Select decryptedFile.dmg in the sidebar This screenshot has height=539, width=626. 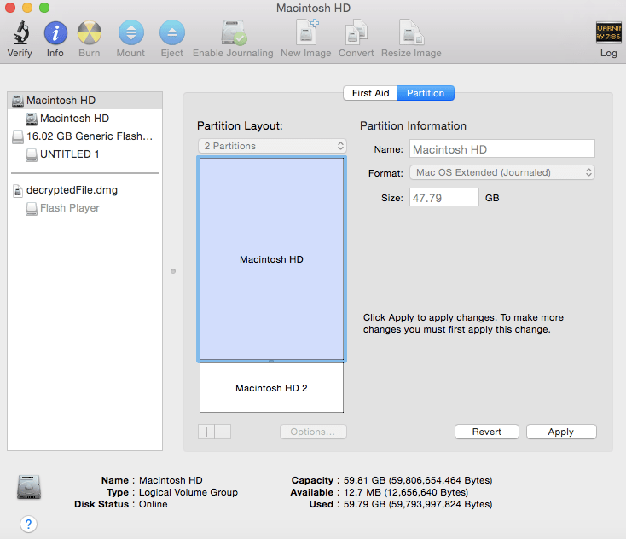85,190
